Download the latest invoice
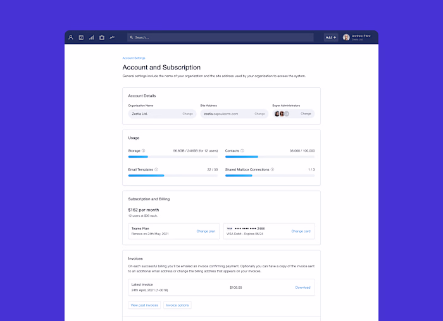The width and height of the screenshot is (443, 321). [x=303, y=288]
